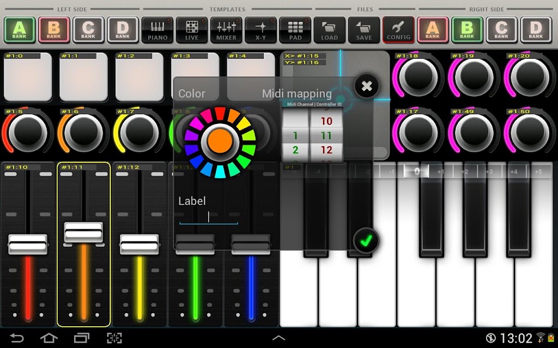Click the Label text input field

(x=209, y=217)
